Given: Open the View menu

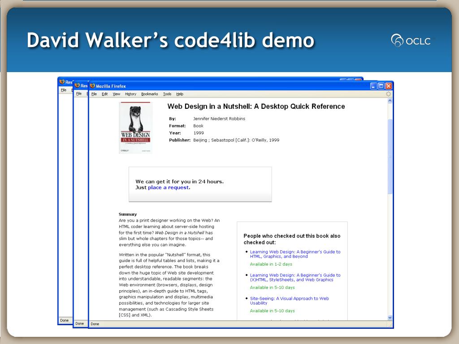Looking at the screenshot, I should click(117, 94).
